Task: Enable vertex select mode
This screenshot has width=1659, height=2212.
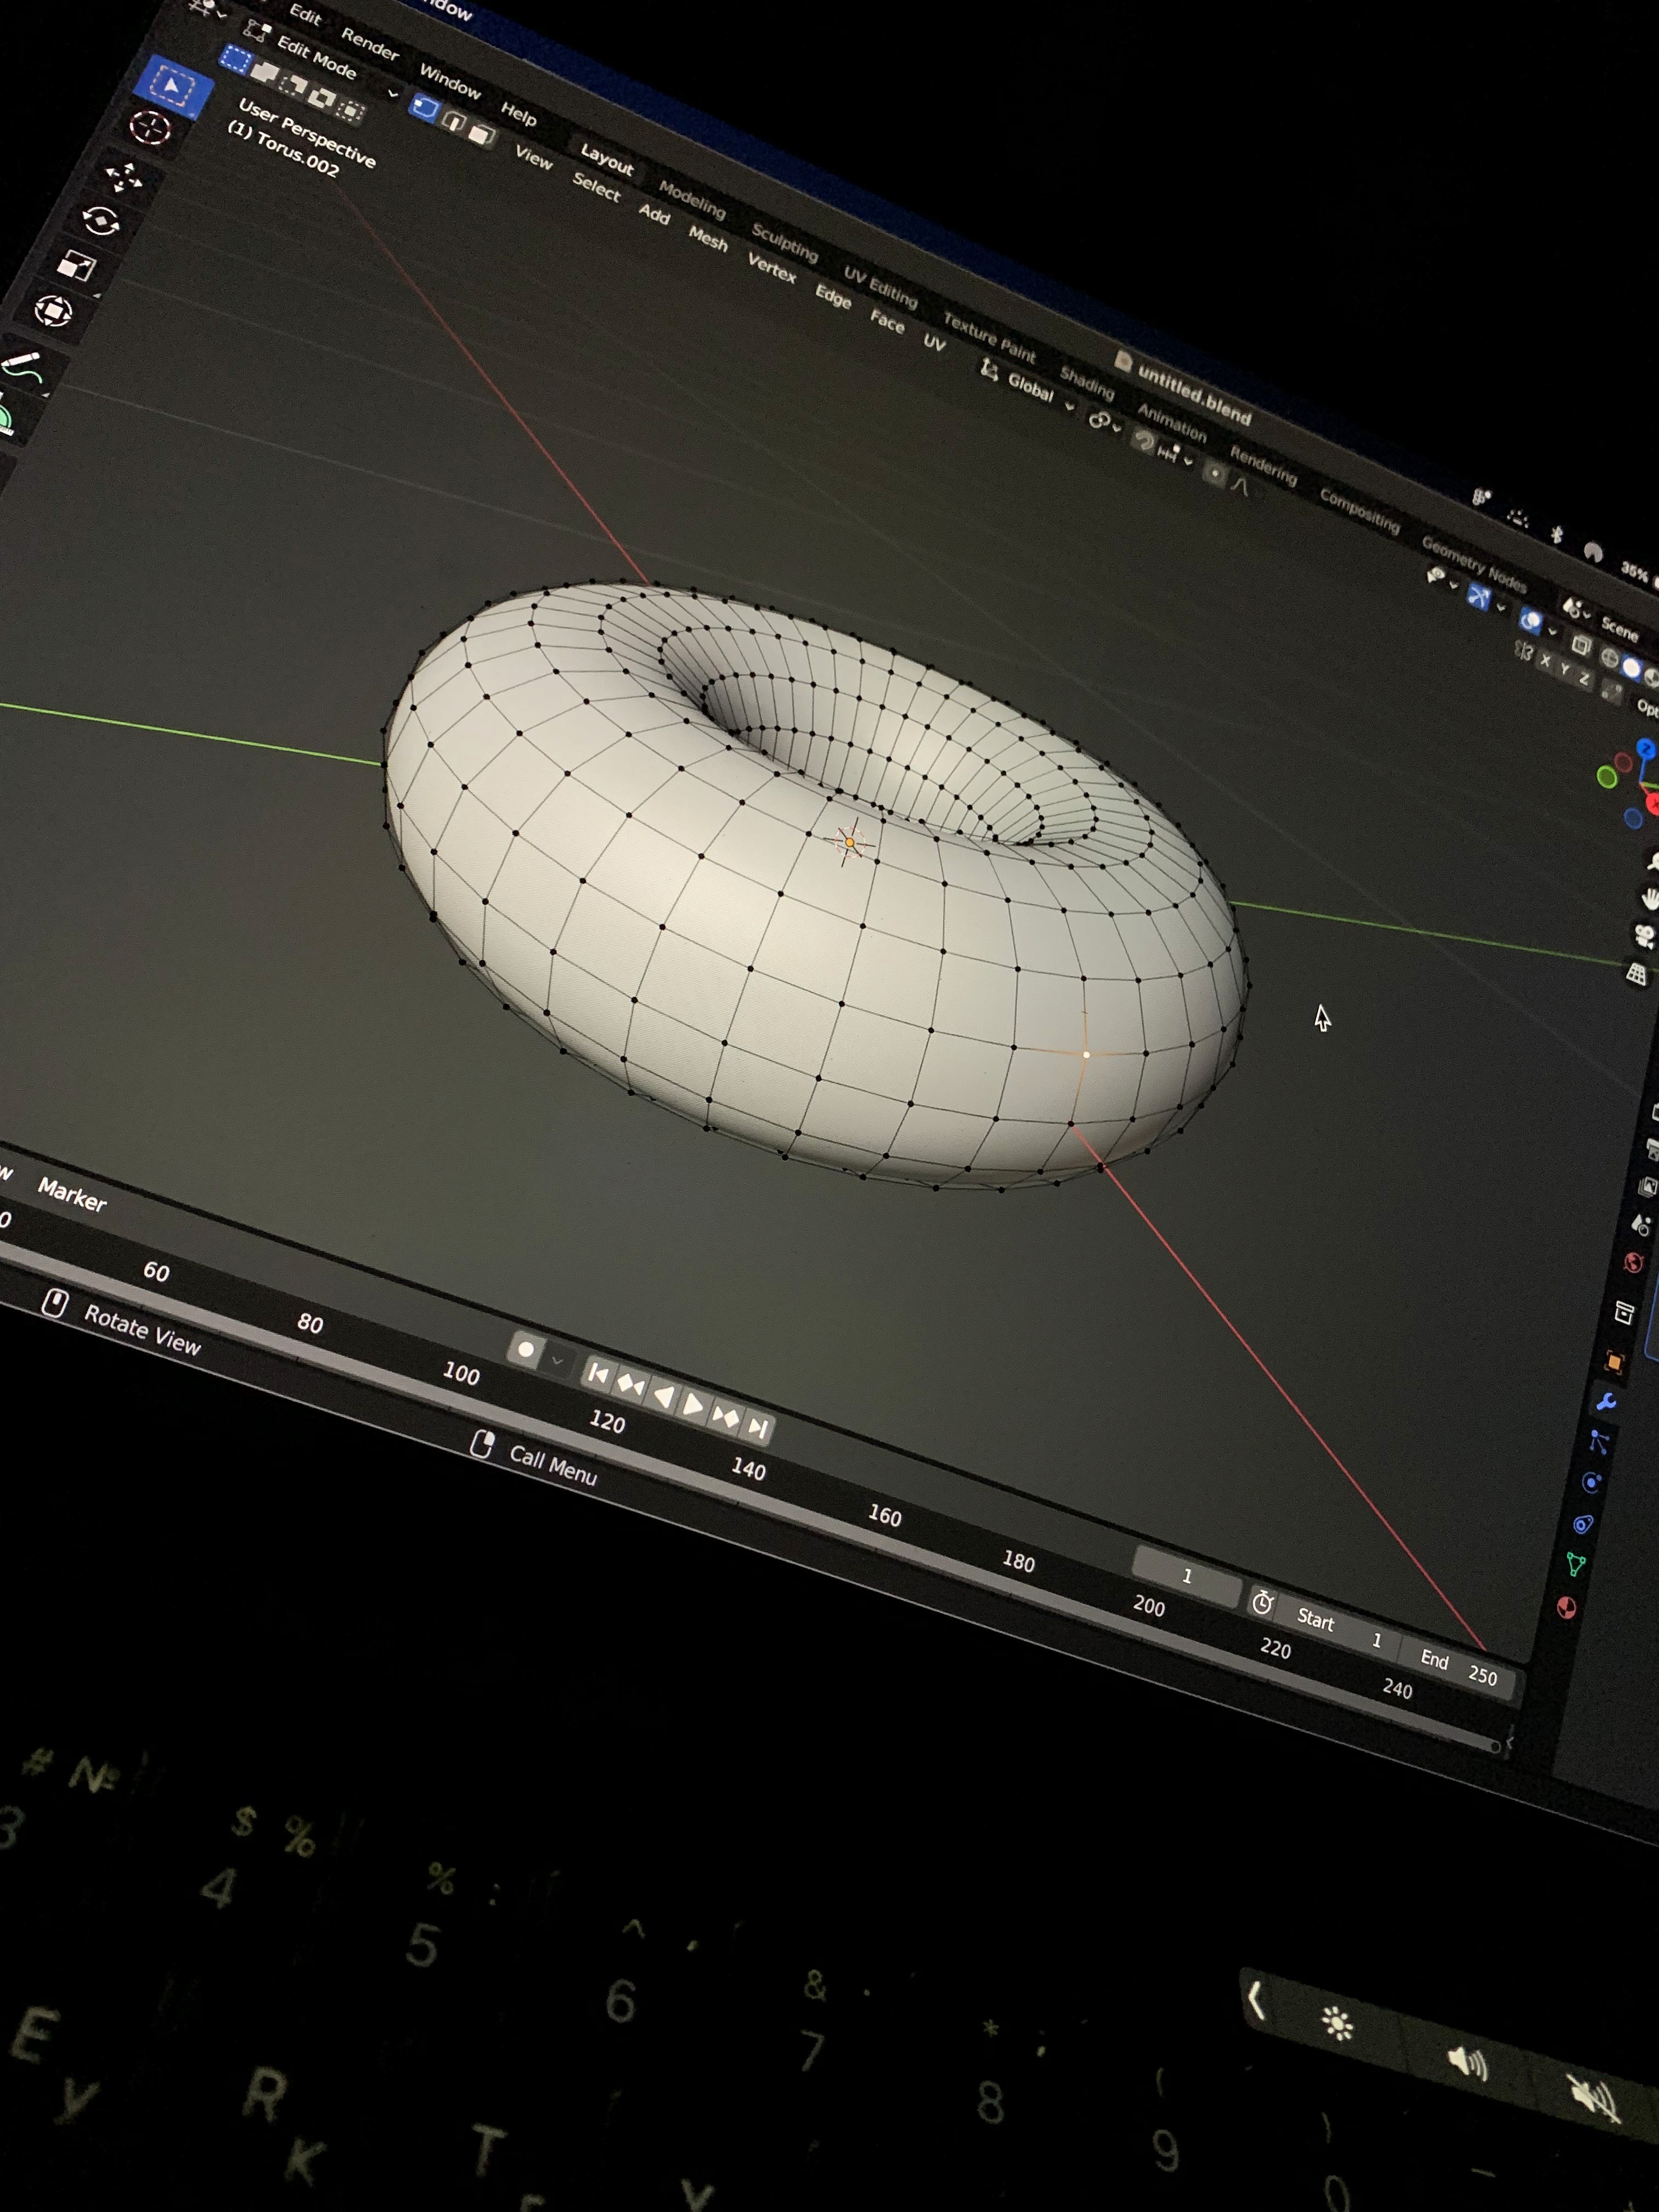Action: pos(425,107)
